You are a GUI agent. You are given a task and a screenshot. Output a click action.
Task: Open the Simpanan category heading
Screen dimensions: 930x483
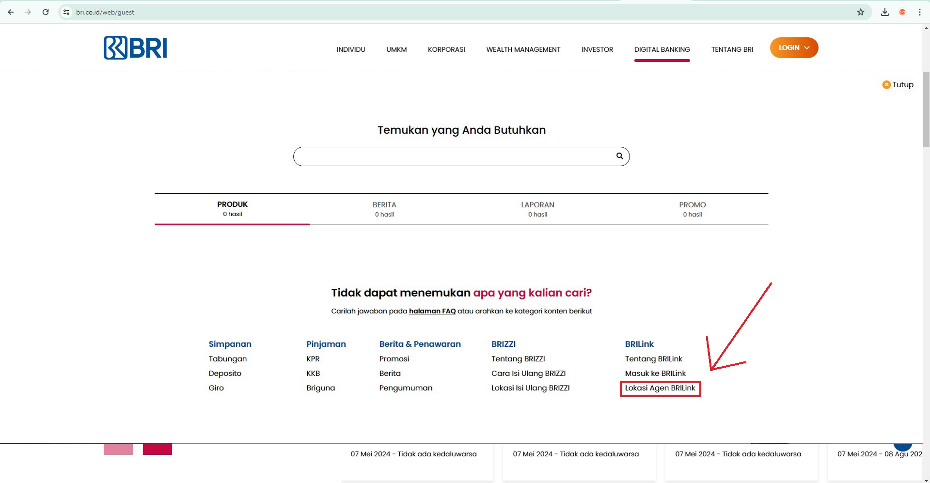(x=230, y=344)
